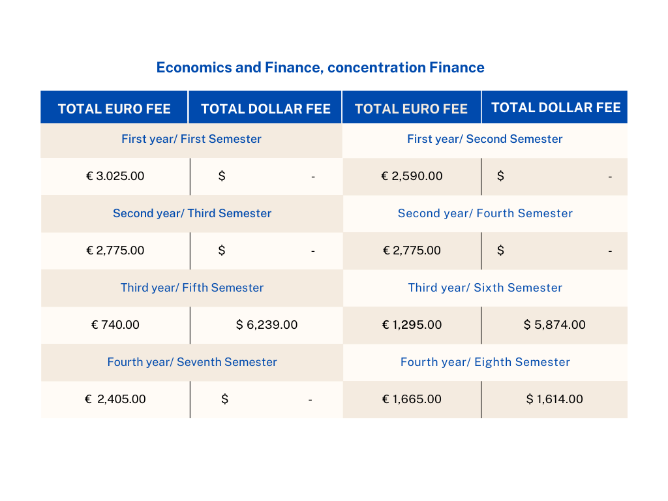Click the Third year/ Sixth Semester label
This screenshot has width=668, height=501.
[485, 288]
